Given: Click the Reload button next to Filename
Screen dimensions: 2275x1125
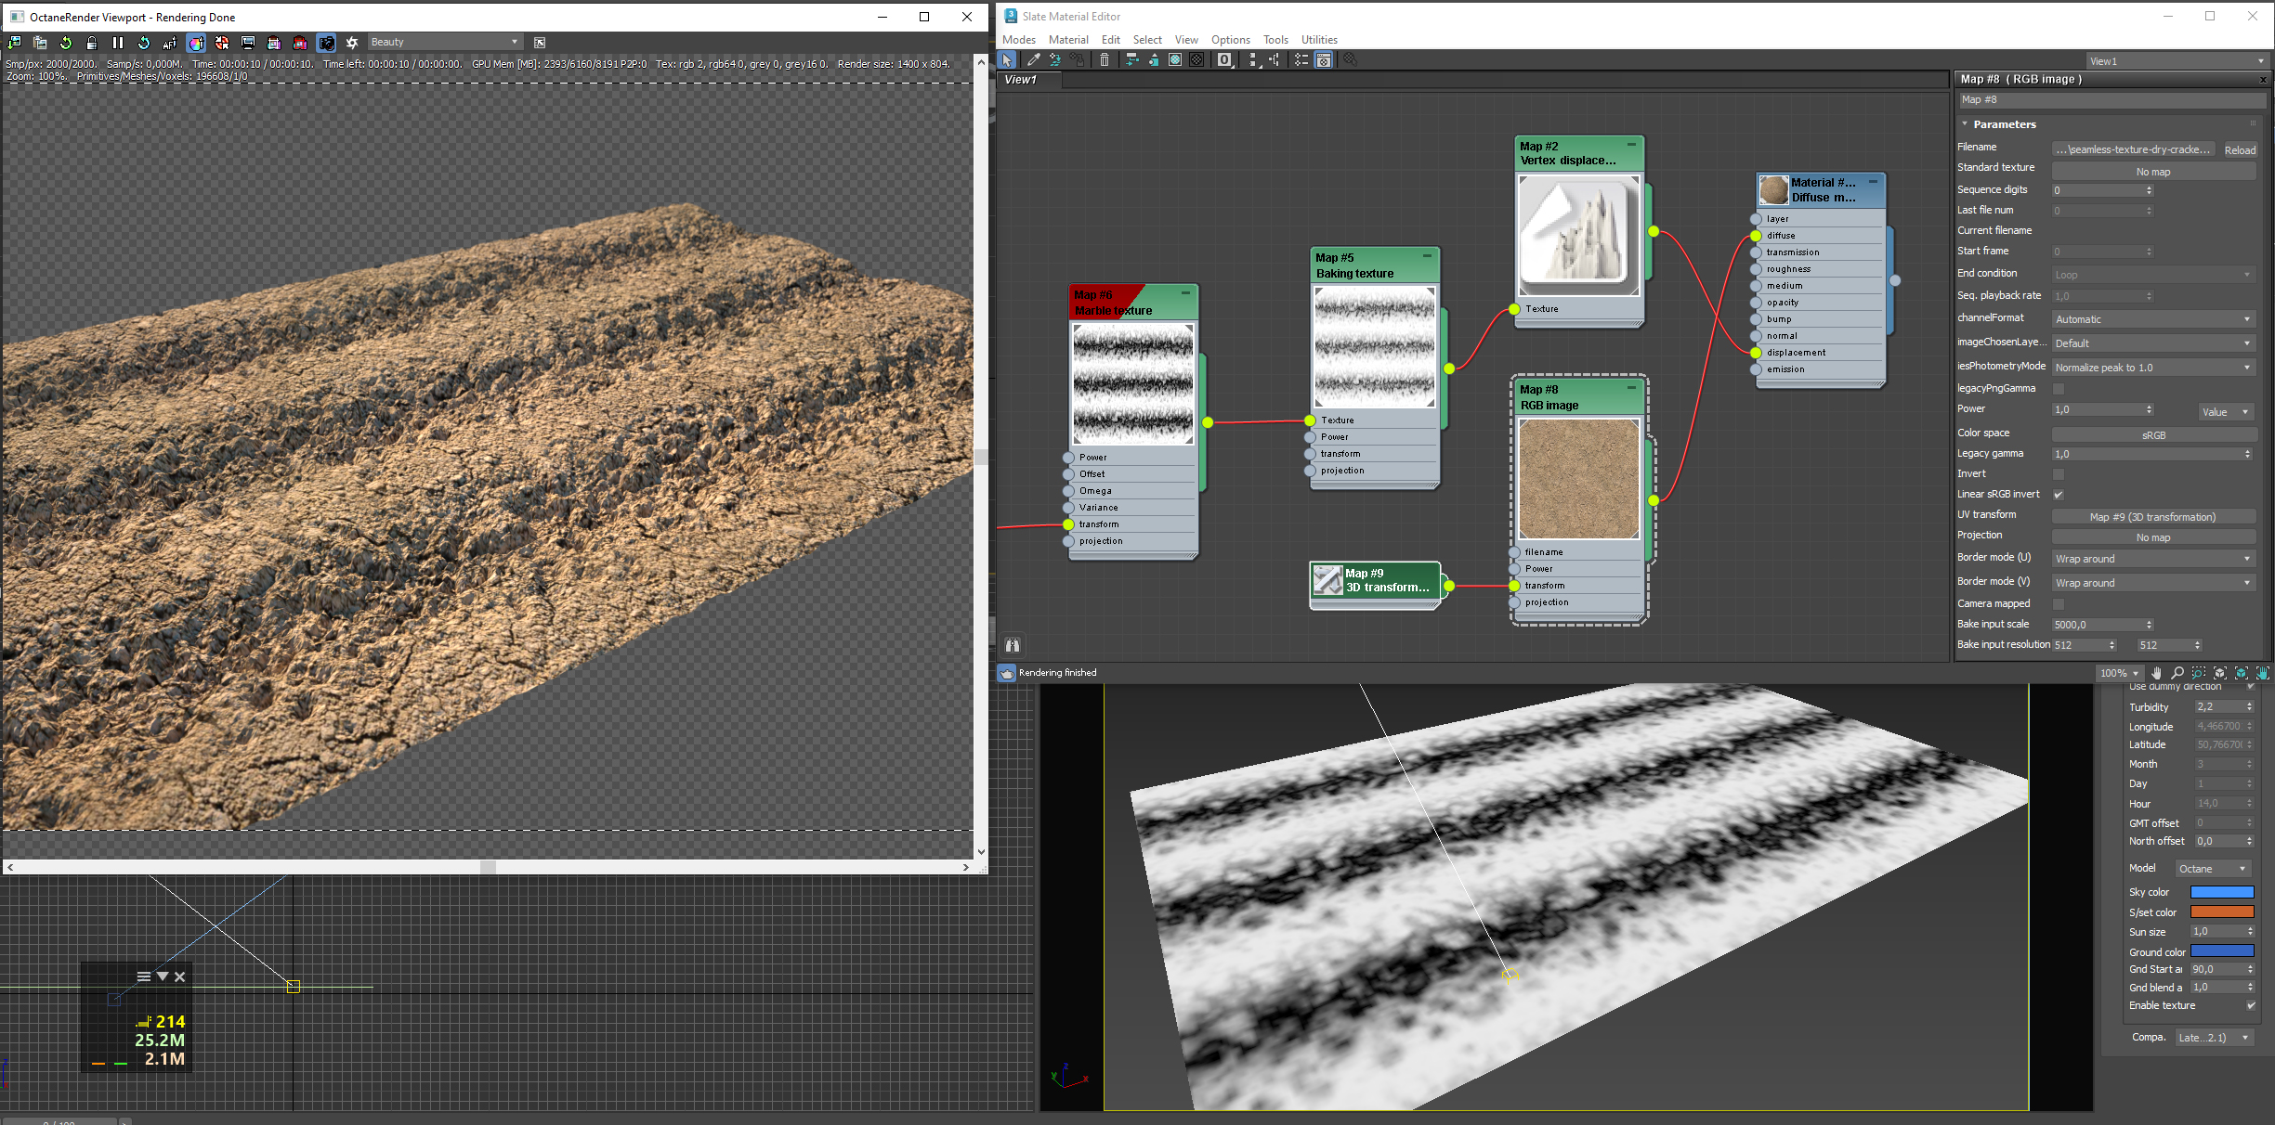Looking at the screenshot, I should (x=2239, y=150).
